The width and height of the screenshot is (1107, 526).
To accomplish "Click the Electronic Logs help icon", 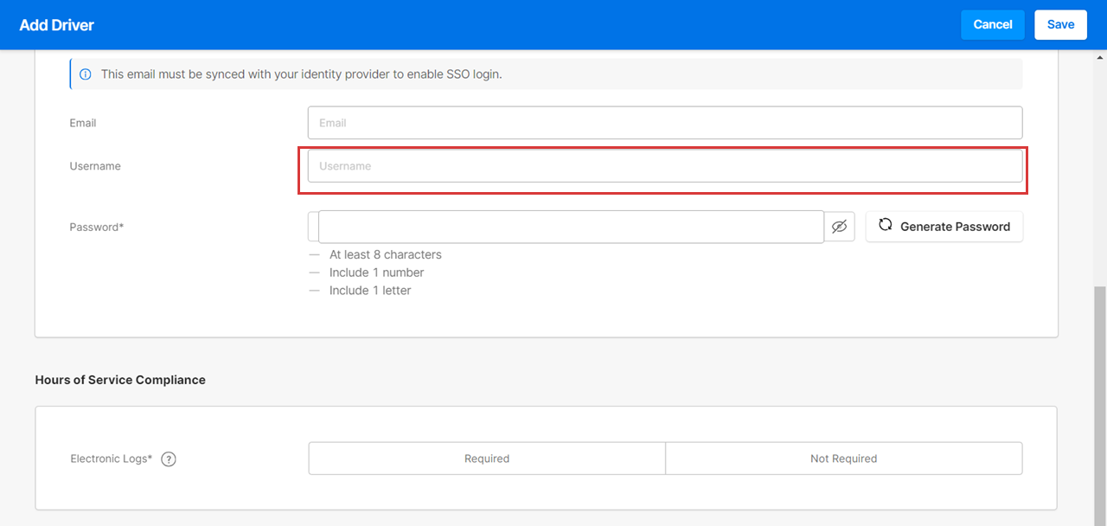I will click(x=170, y=459).
